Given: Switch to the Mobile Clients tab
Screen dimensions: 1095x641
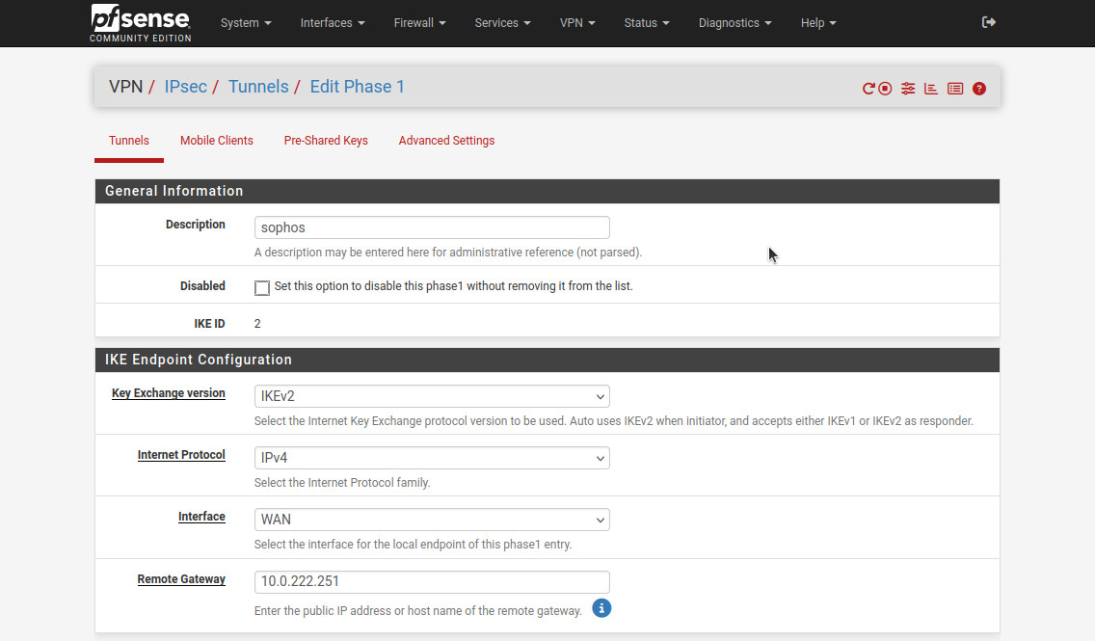Looking at the screenshot, I should pyautogui.click(x=217, y=141).
